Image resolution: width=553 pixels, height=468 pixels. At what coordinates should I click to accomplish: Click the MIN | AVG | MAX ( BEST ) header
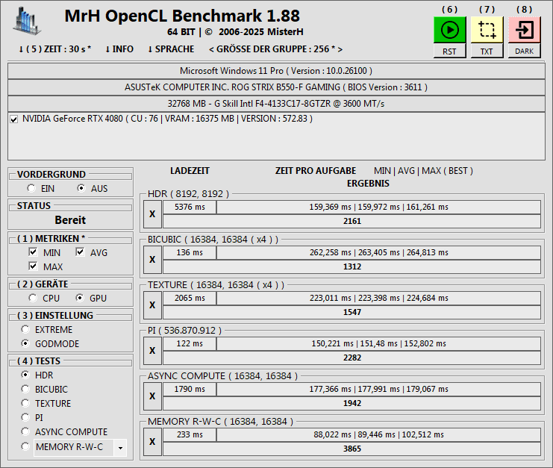click(x=423, y=171)
